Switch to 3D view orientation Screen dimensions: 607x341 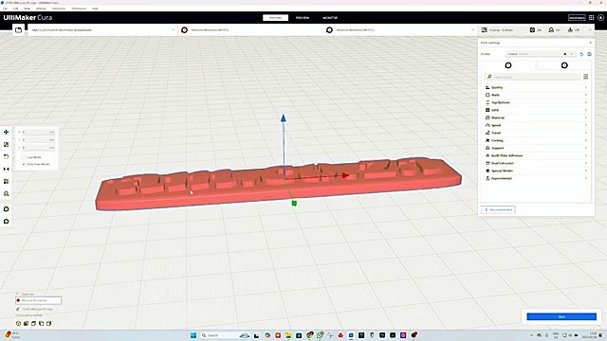point(18,323)
